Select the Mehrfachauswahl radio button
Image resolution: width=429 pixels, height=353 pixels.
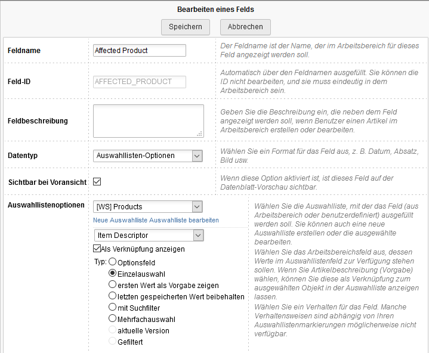112,318
